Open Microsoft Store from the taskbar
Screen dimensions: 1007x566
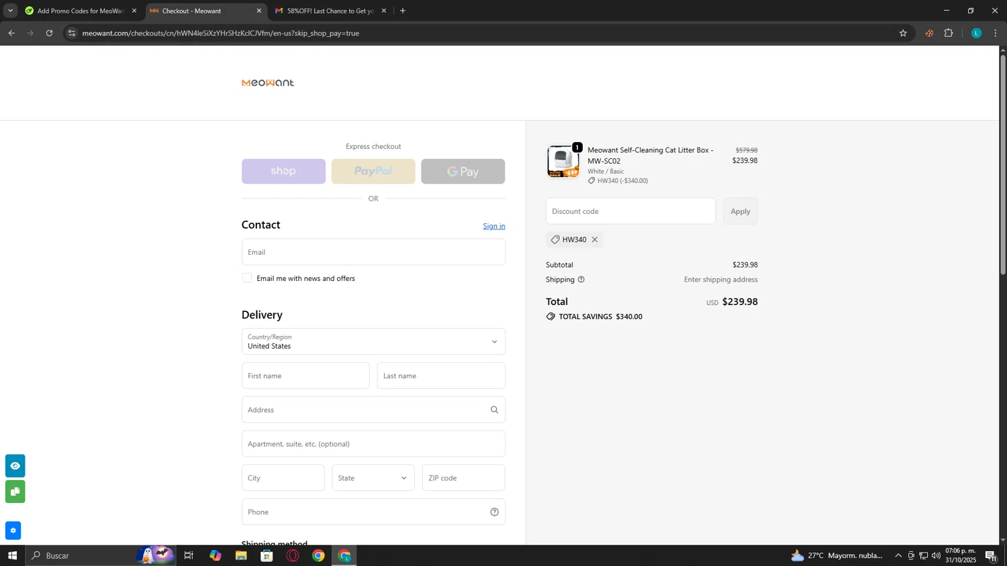click(267, 555)
